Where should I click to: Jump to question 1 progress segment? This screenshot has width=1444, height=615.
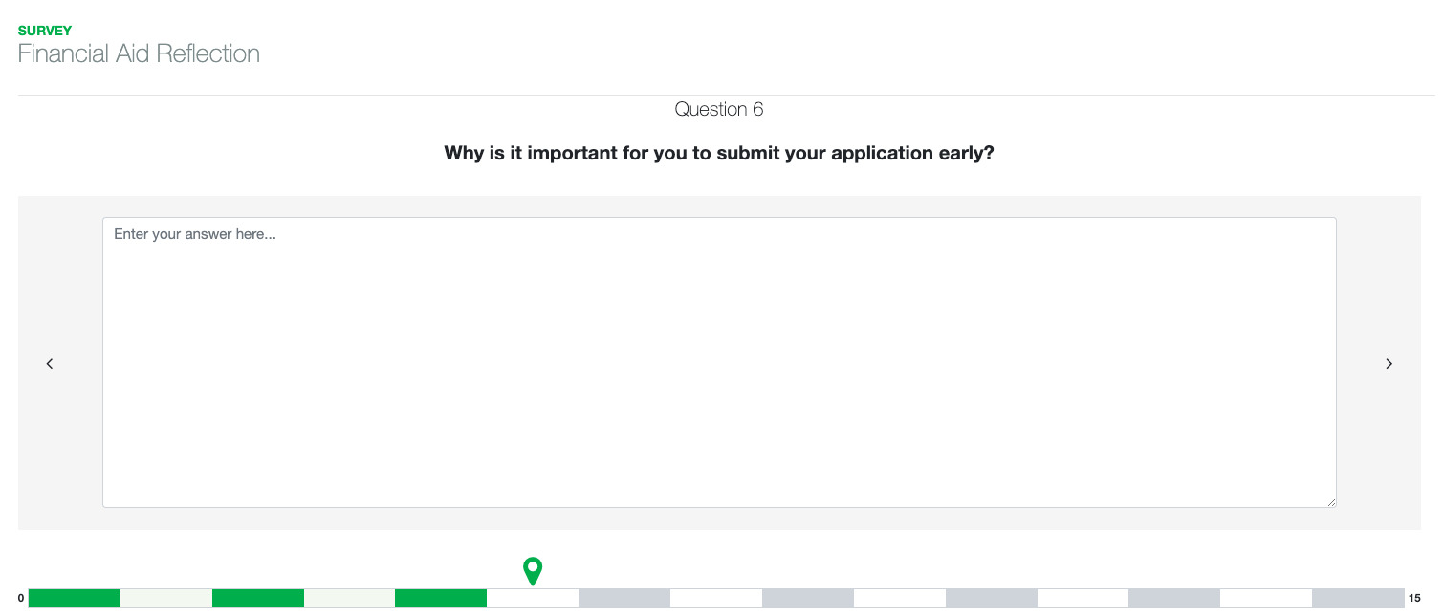coord(75,599)
